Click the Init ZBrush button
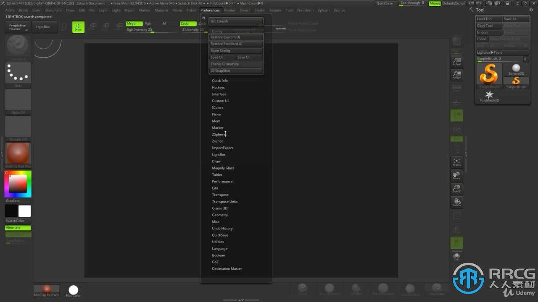The height and width of the screenshot is (302, 538). tap(236, 21)
